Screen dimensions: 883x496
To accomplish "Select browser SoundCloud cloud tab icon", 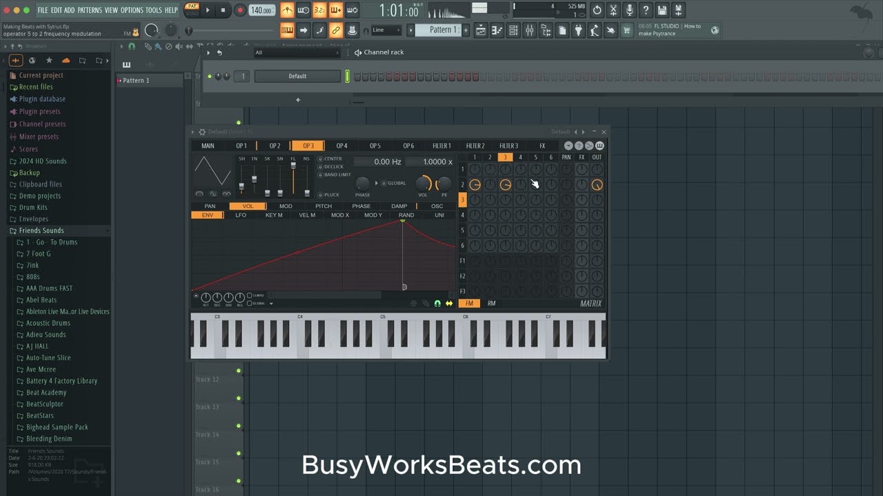I will 66,61.
